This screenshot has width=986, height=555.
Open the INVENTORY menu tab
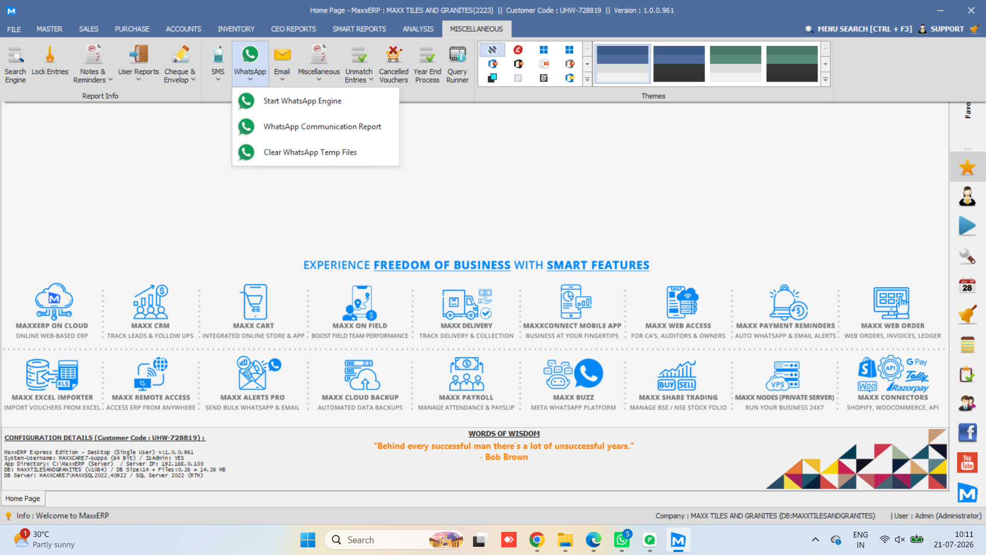236,29
